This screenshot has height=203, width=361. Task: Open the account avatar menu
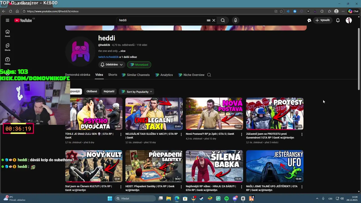pyautogui.click(x=349, y=20)
